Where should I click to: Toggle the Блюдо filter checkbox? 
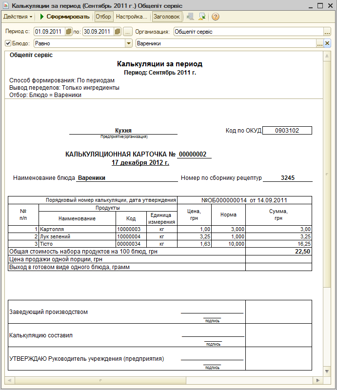click(8, 43)
